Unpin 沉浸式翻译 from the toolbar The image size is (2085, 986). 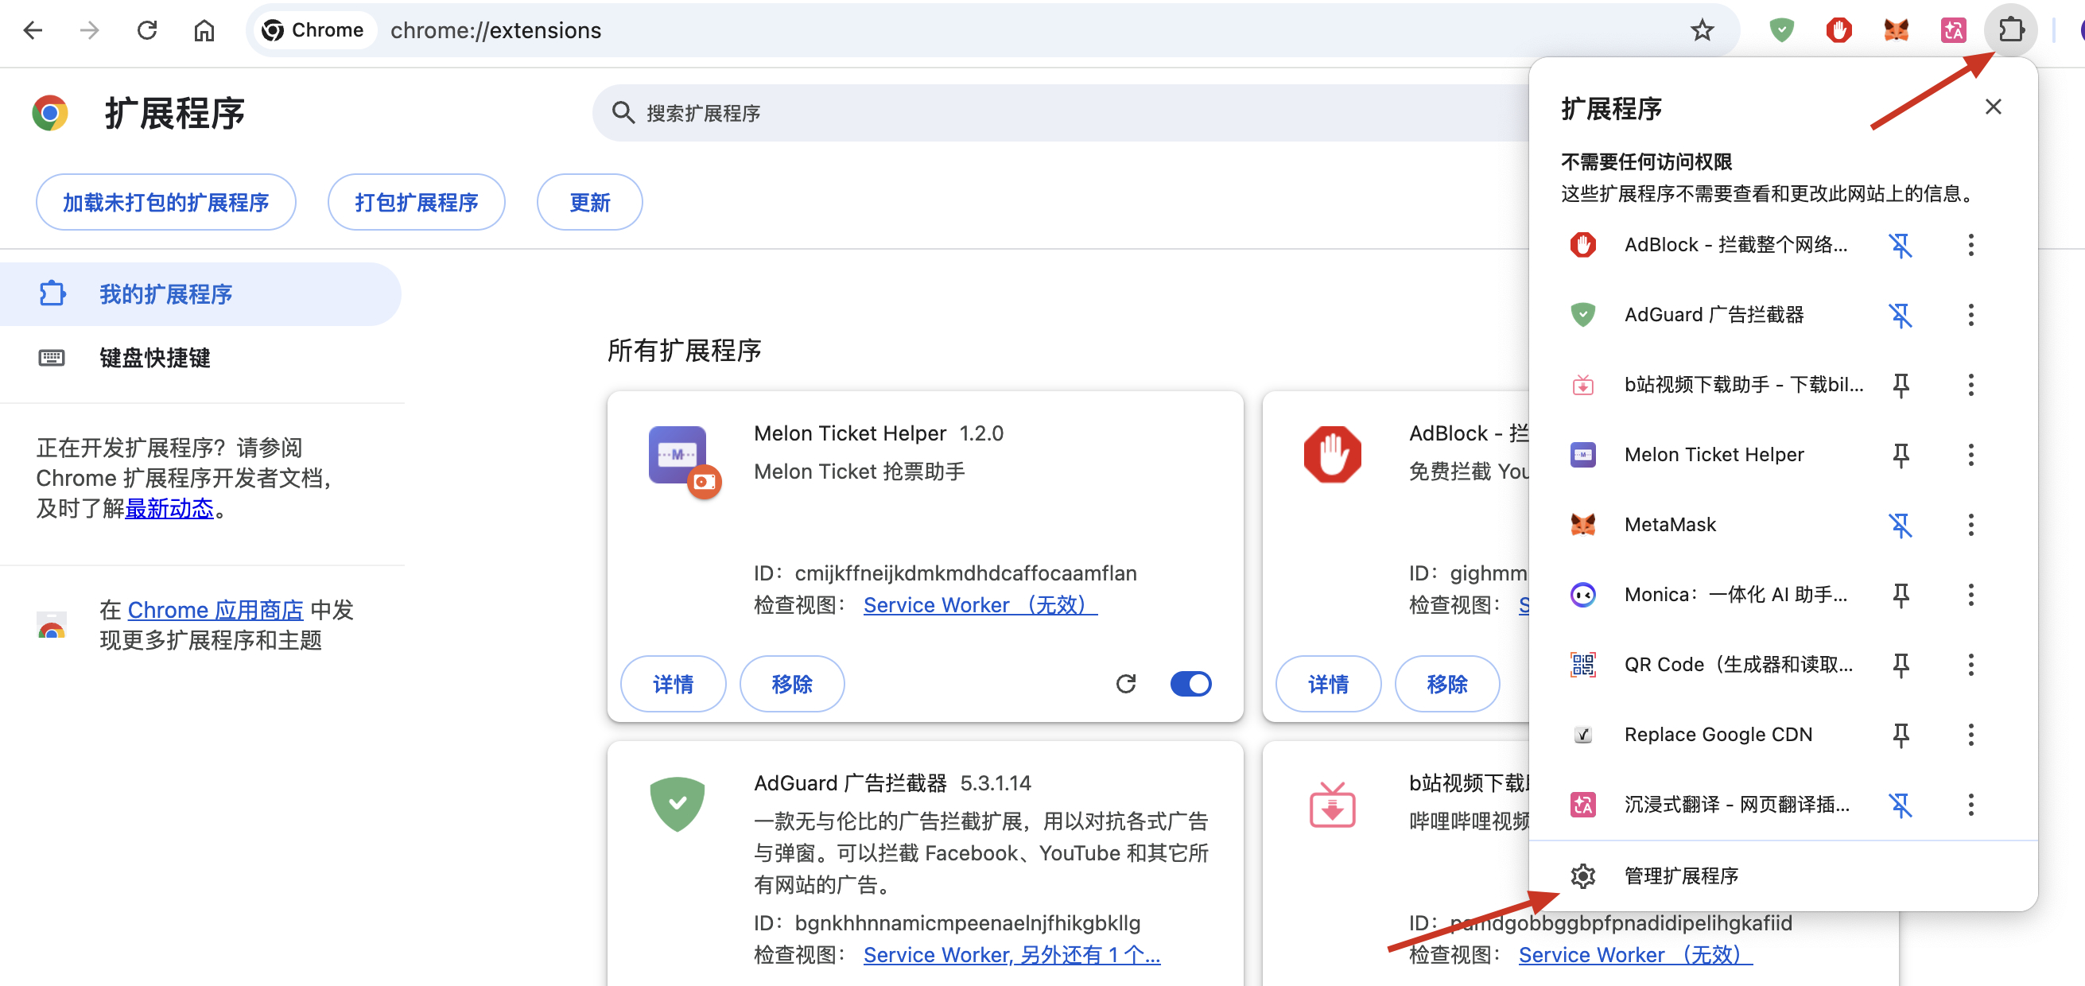click(x=1901, y=805)
